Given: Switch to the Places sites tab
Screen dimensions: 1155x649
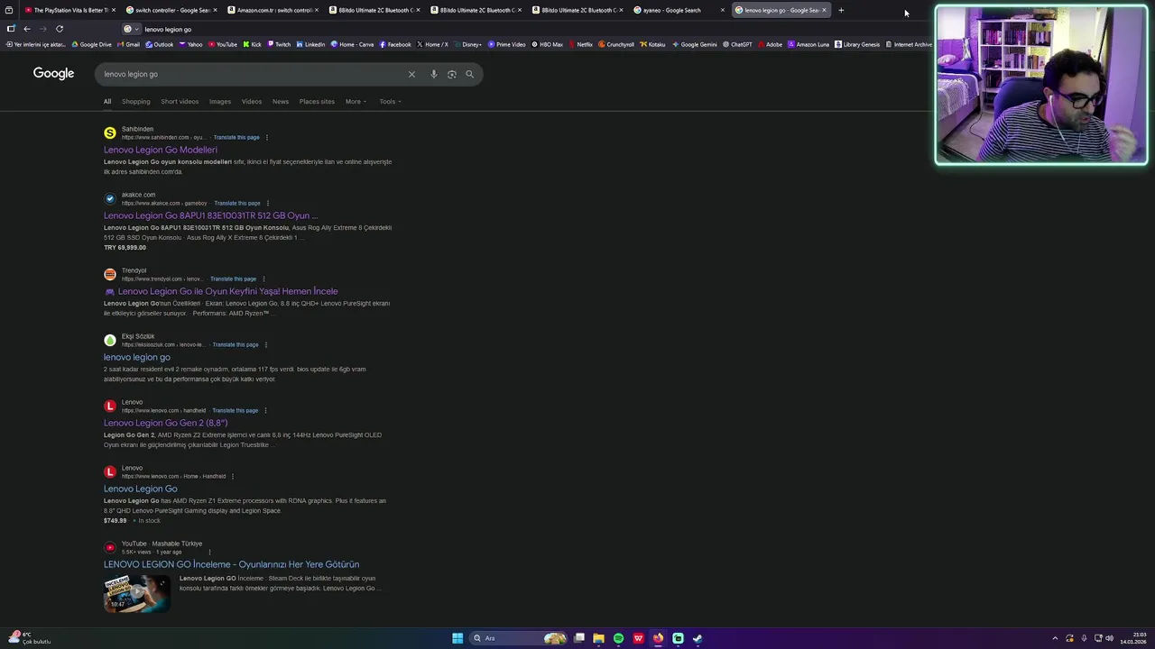Looking at the screenshot, I should pyautogui.click(x=317, y=101).
